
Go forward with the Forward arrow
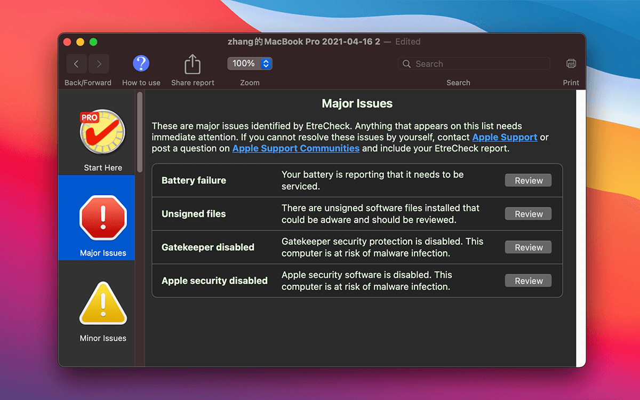pos(99,64)
